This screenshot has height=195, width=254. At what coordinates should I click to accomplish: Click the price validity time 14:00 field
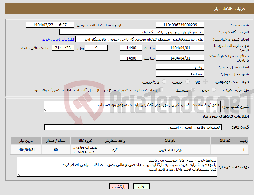(x=131, y=58)
